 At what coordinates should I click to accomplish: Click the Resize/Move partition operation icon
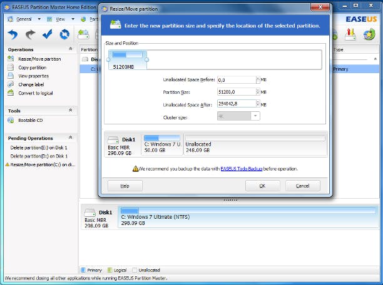click(x=11, y=59)
